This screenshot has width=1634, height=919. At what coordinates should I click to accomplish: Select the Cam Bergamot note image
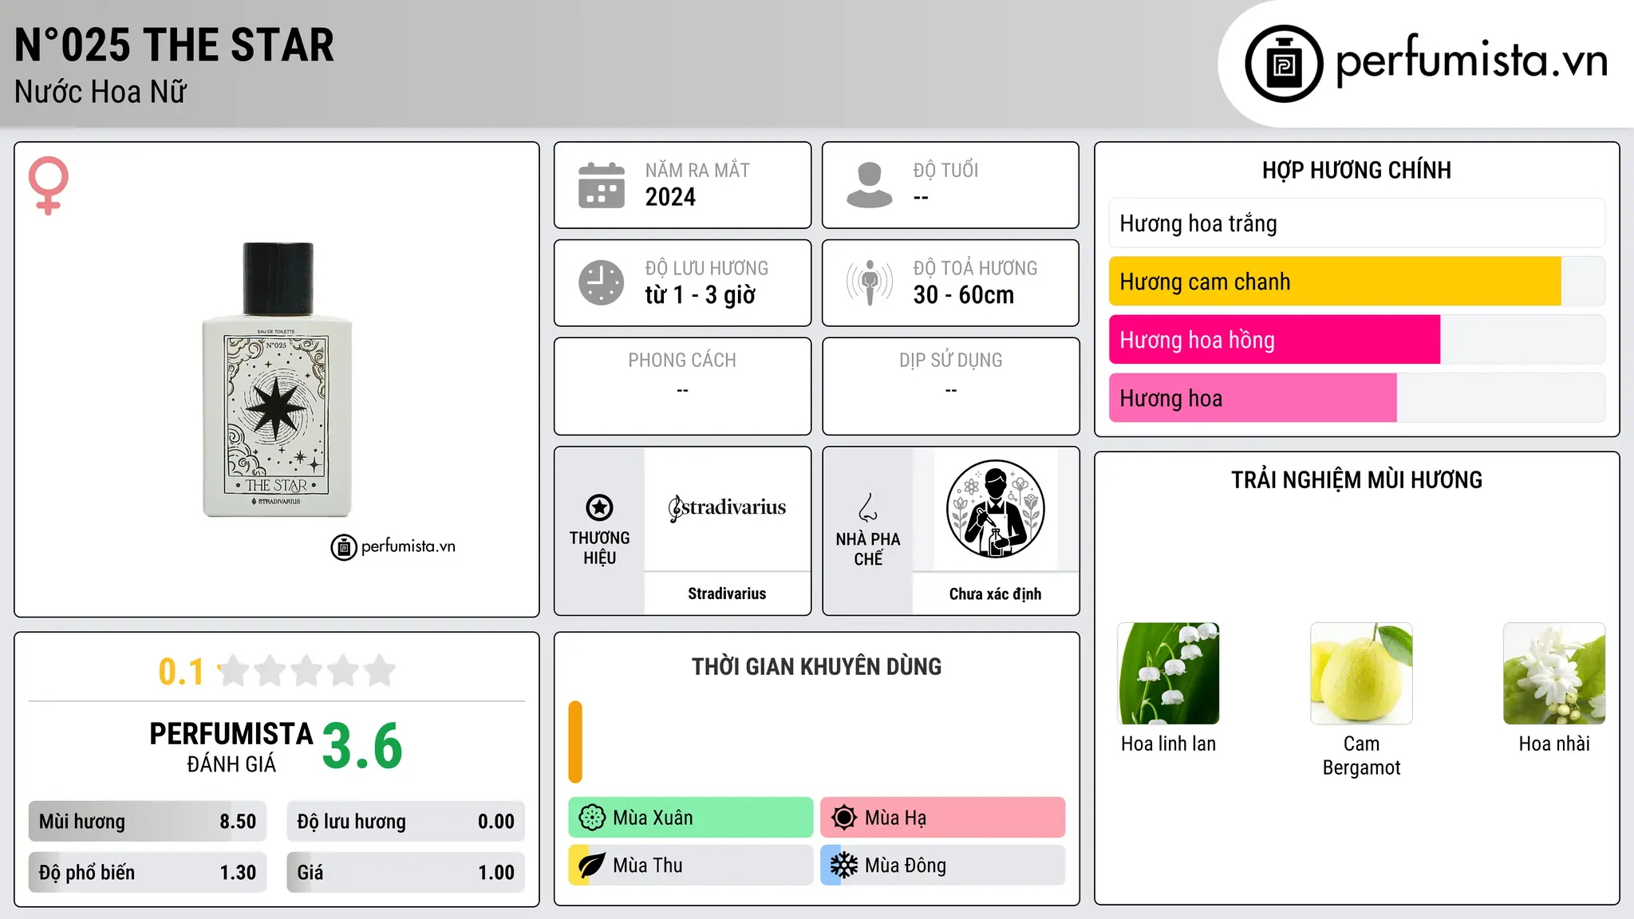coord(1361,673)
